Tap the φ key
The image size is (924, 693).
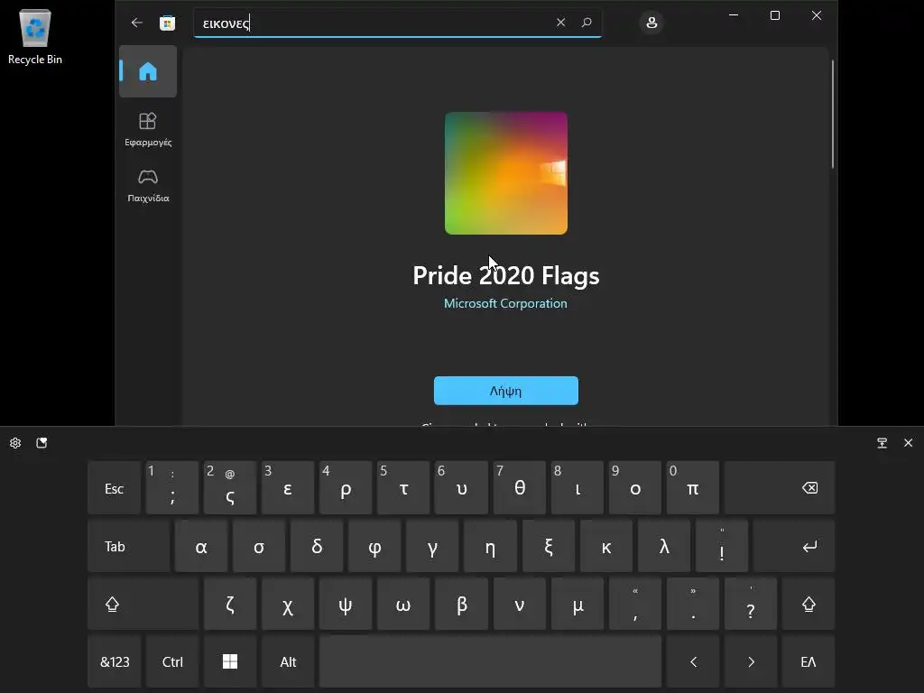pos(374,546)
